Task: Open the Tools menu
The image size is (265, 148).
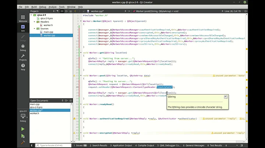Action: [62, 7]
